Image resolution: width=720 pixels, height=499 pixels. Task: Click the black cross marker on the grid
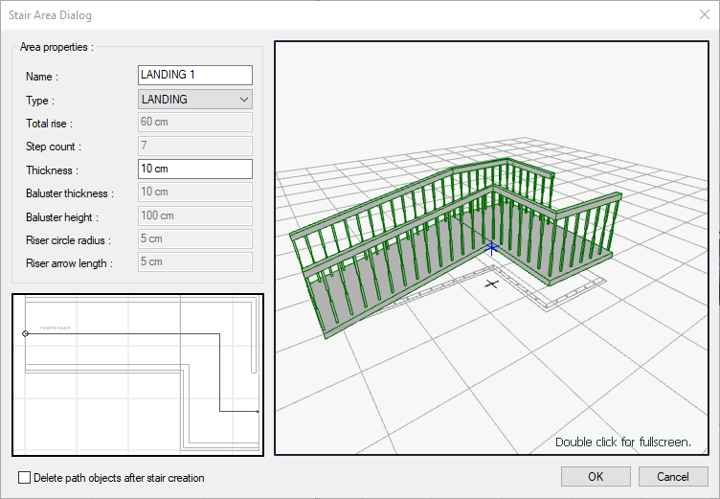pos(491,284)
